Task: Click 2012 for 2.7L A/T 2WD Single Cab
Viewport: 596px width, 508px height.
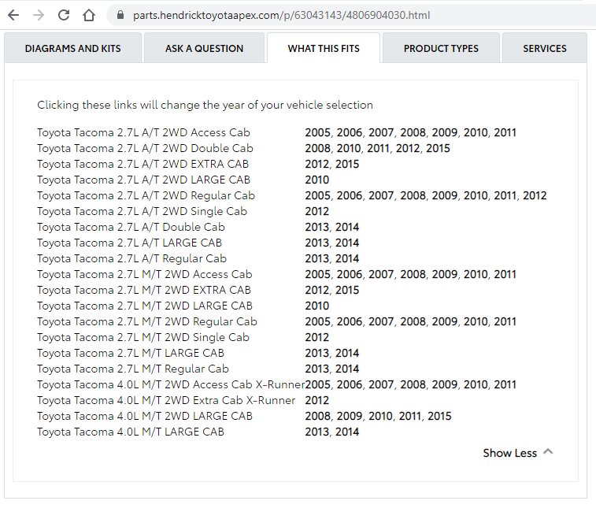Action: tap(317, 211)
